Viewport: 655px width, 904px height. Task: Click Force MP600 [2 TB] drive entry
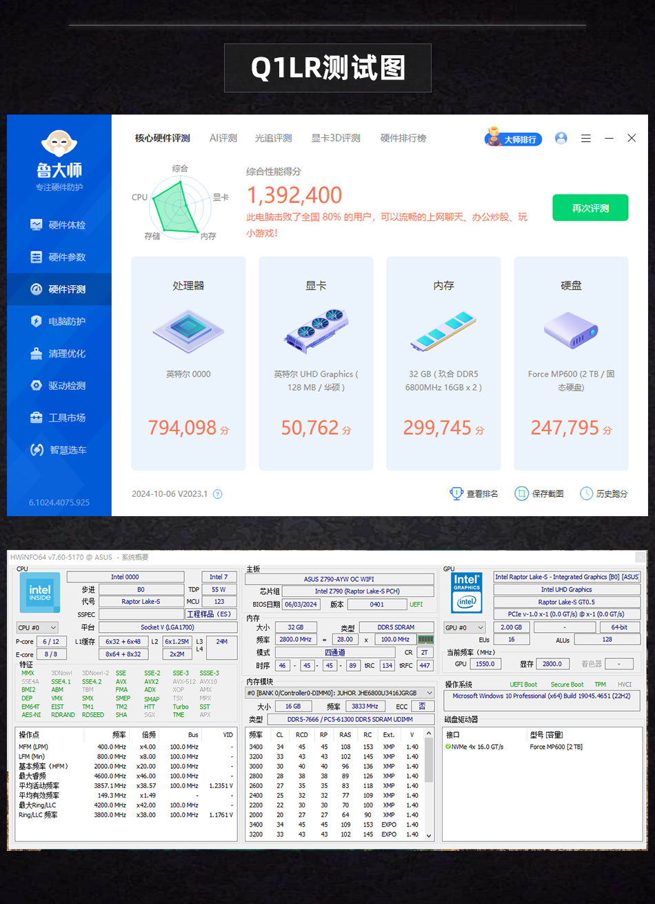coord(556,747)
